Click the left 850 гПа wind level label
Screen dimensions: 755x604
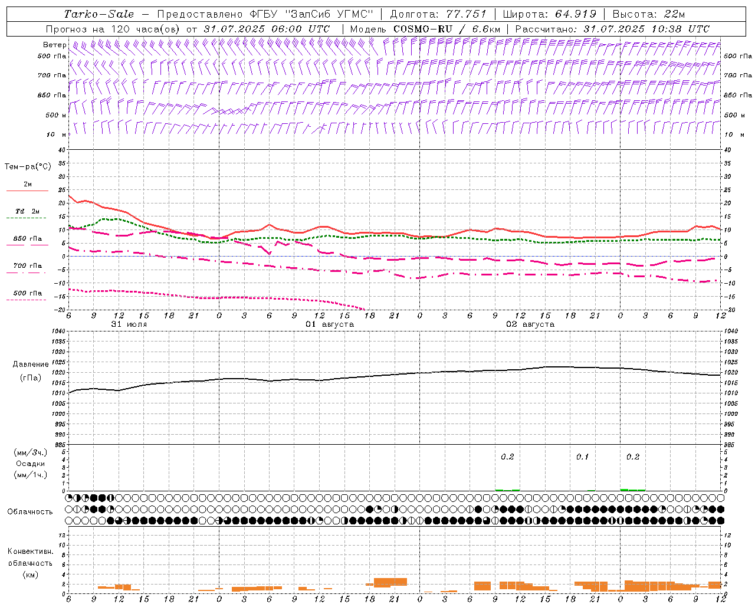[52, 95]
